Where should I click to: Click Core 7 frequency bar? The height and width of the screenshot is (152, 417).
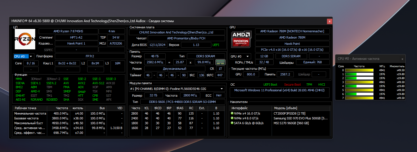click(359, 98)
